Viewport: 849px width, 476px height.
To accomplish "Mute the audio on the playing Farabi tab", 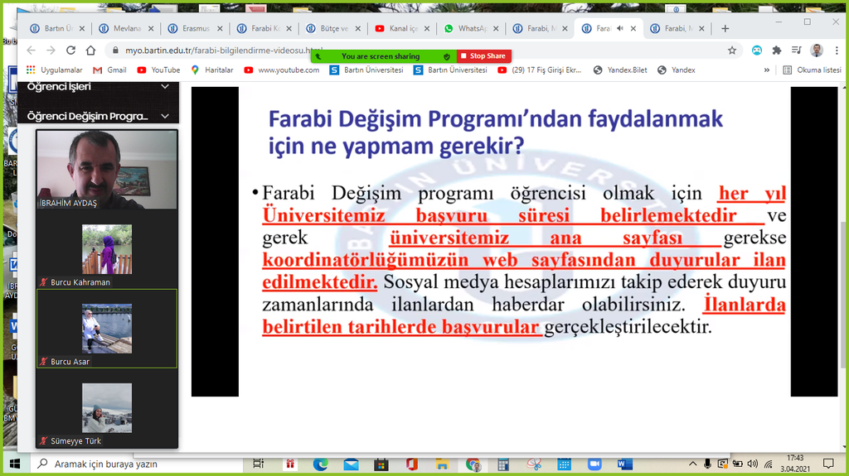I will coord(619,28).
